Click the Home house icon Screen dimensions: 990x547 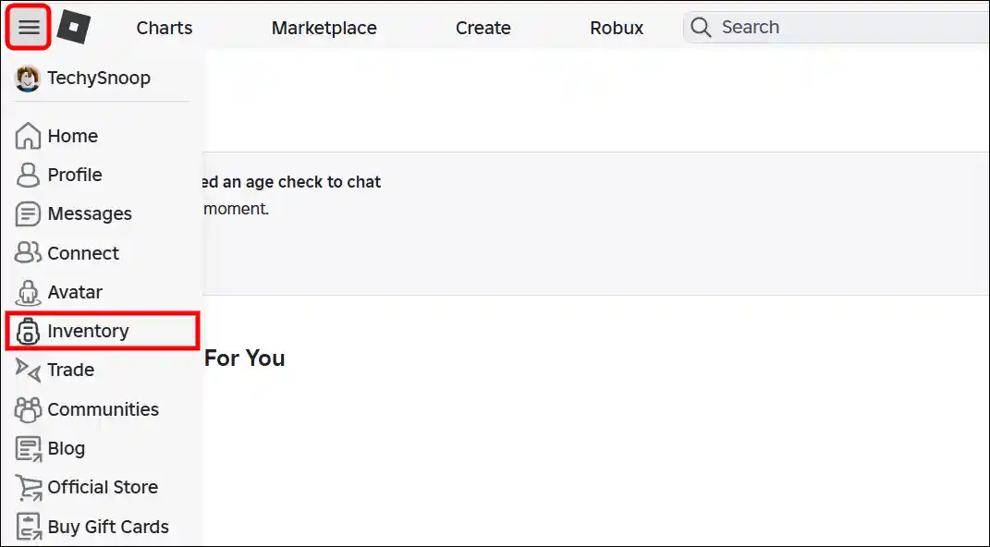[29, 136]
